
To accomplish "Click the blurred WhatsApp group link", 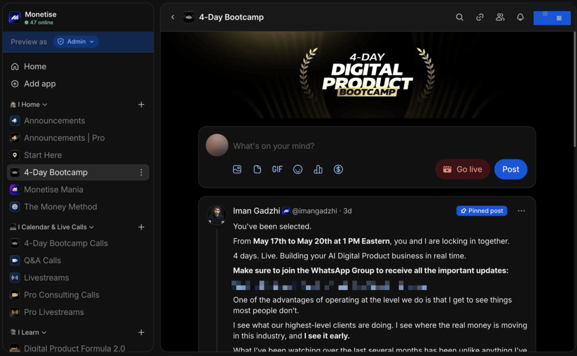I will click(329, 286).
